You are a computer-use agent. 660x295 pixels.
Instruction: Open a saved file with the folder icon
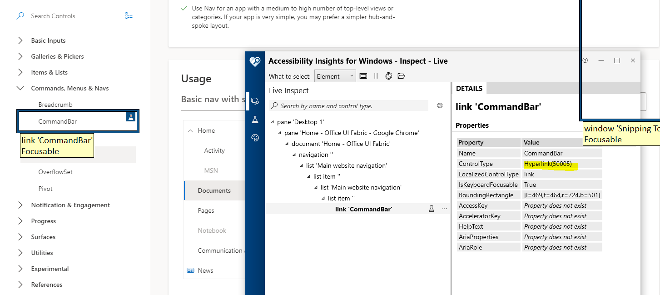point(402,76)
